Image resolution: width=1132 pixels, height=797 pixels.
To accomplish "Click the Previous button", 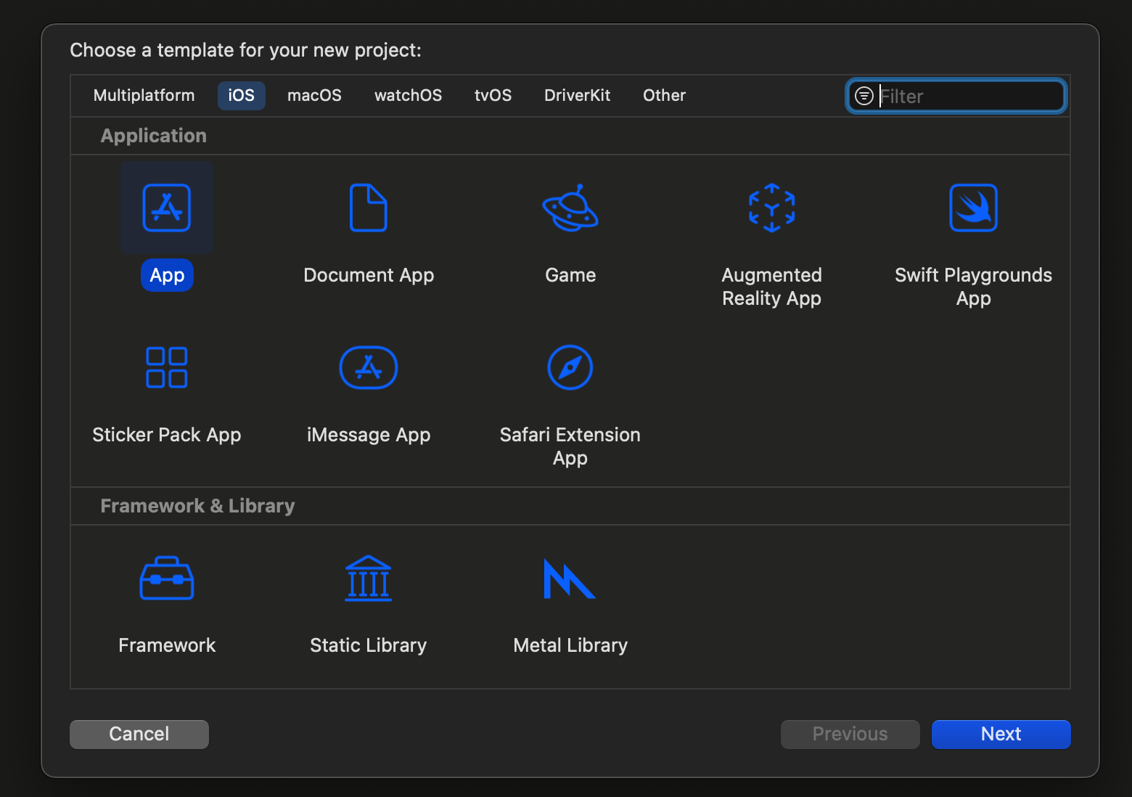I will 850,734.
